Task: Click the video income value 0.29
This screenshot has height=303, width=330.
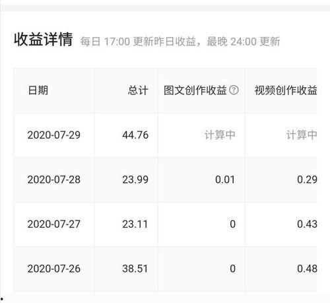Action: [307, 180]
